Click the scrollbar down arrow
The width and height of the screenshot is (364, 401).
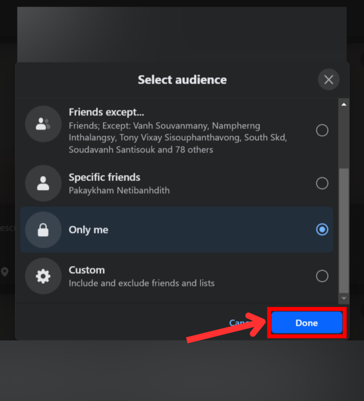click(344, 299)
